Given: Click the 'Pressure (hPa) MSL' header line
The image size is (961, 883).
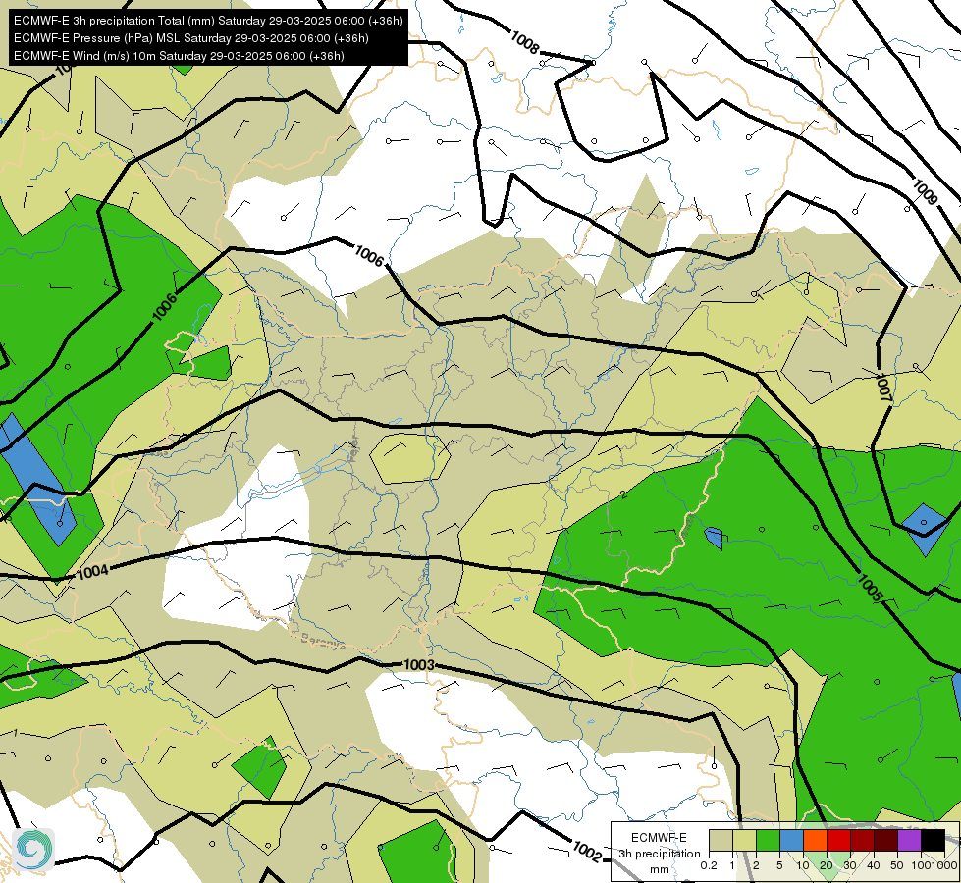Looking at the screenshot, I should tap(191, 38).
